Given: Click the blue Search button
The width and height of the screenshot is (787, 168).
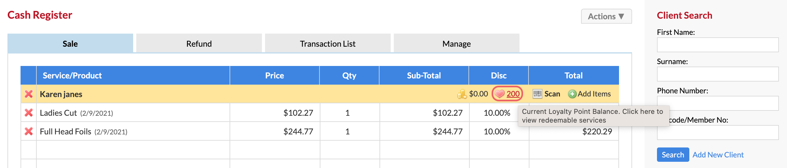Looking at the screenshot, I should pyautogui.click(x=673, y=155).
